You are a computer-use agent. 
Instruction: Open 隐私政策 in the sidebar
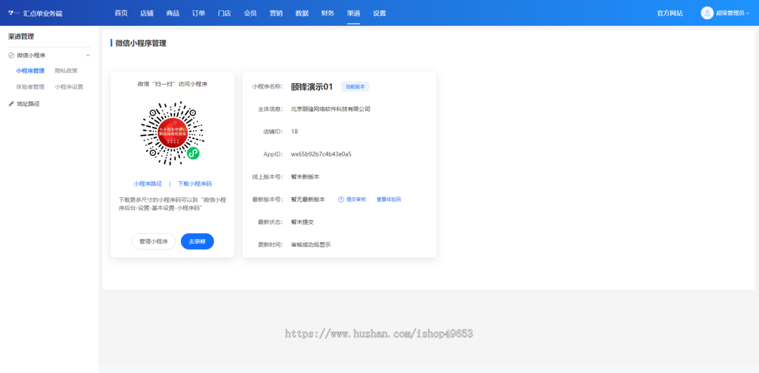click(x=66, y=71)
